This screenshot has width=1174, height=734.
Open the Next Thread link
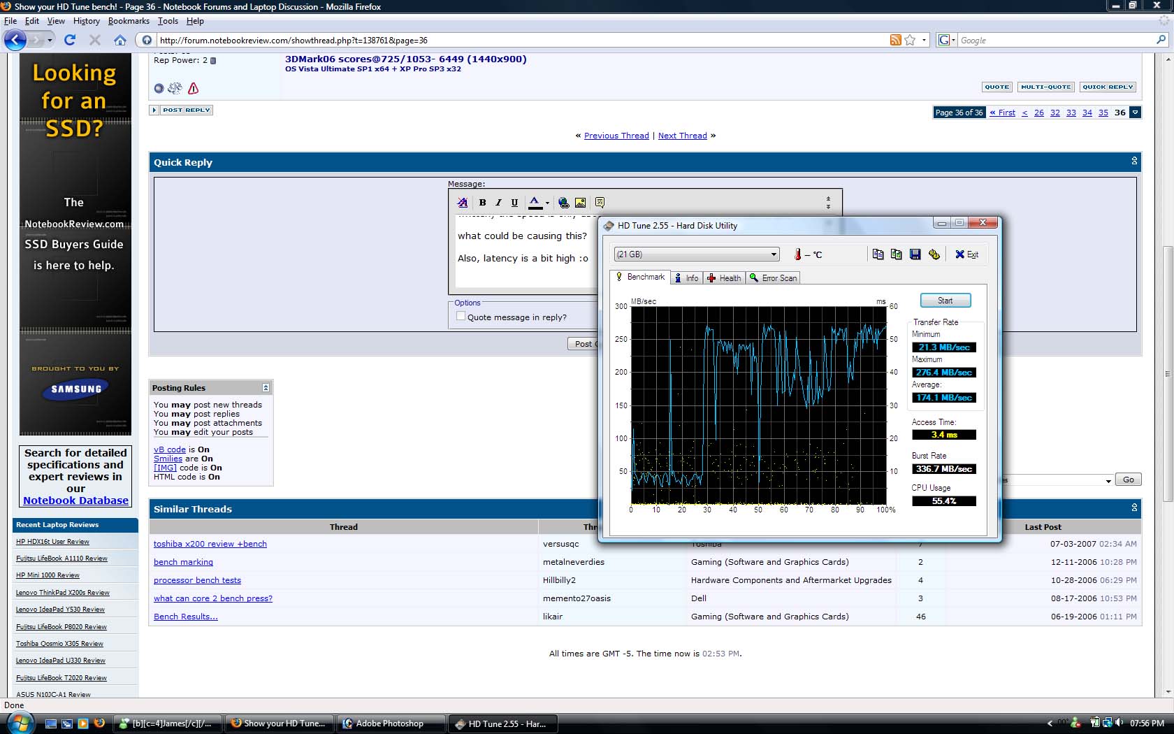(x=682, y=136)
